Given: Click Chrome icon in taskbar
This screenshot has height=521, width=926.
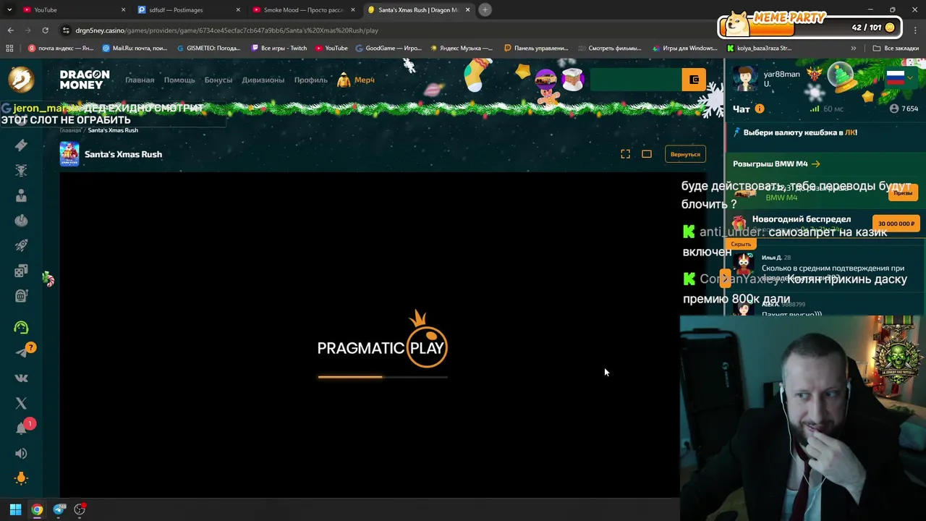Looking at the screenshot, I should pyautogui.click(x=37, y=509).
